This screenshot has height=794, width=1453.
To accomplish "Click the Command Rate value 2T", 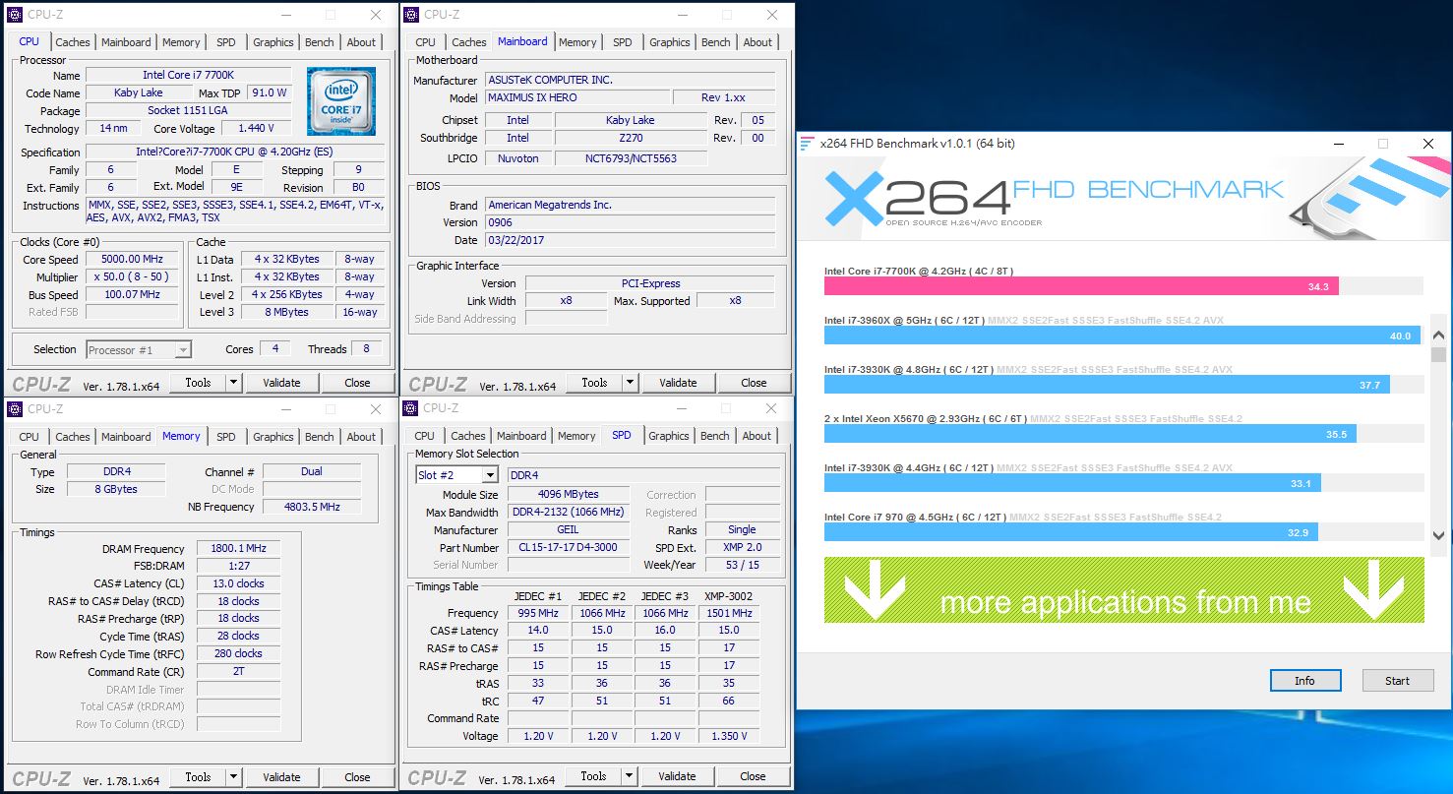I will 238,672.
